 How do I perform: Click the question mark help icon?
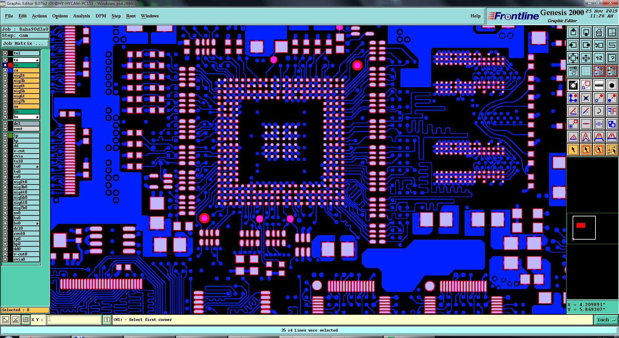[x=612, y=58]
